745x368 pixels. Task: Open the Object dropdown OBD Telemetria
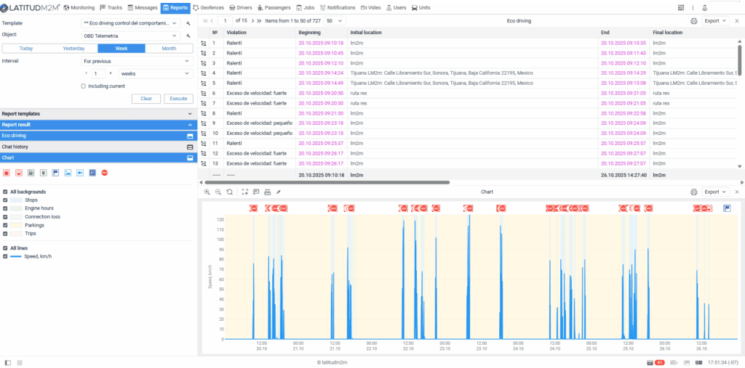tap(130, 35)
